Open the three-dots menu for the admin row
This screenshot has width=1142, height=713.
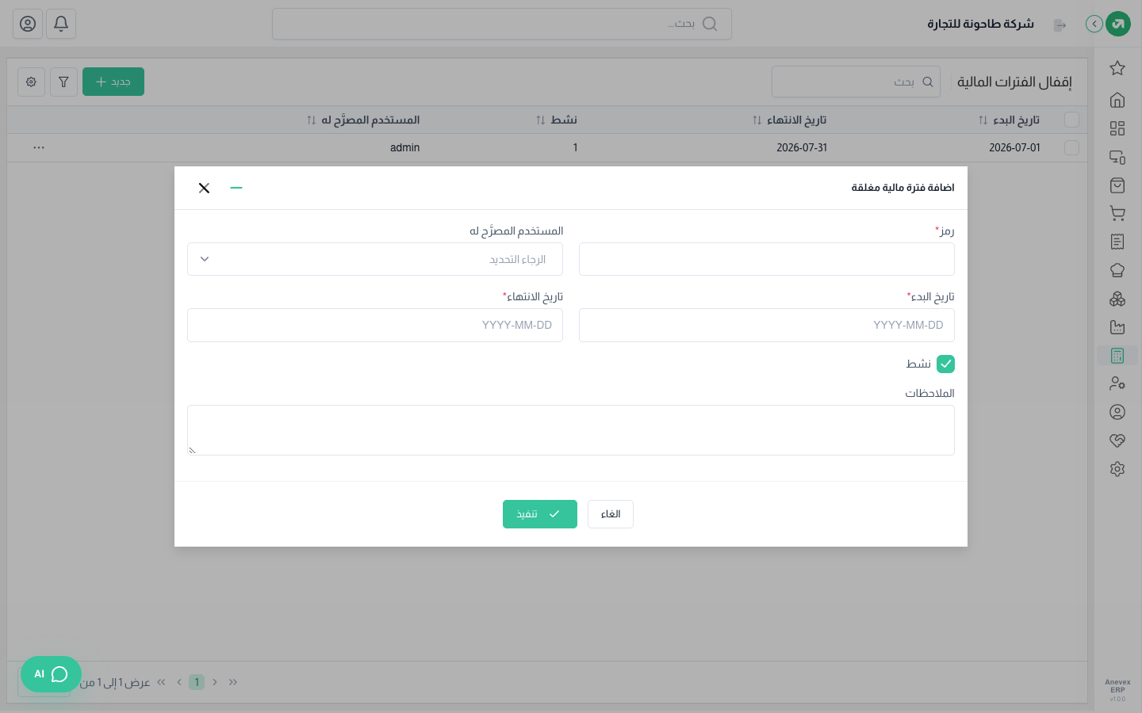click(39, 148)
